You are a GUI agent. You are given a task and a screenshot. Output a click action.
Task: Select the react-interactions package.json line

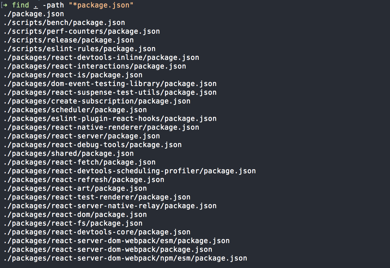(95, 66)
